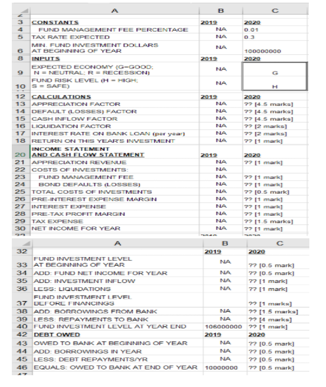Image resolution: width=326 pixels, height=387 pixels.
Task: Click the cell with value 100000000
Action: (x=275, y=48)
